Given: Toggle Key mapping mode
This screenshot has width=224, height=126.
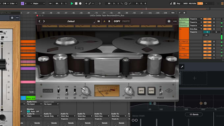Looking at the screenshot, I should pos(179,3).
